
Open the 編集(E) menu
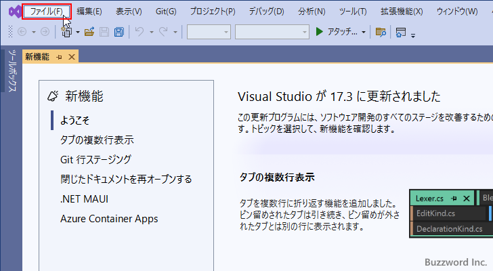pyautogui.click(x=89, y=12)
